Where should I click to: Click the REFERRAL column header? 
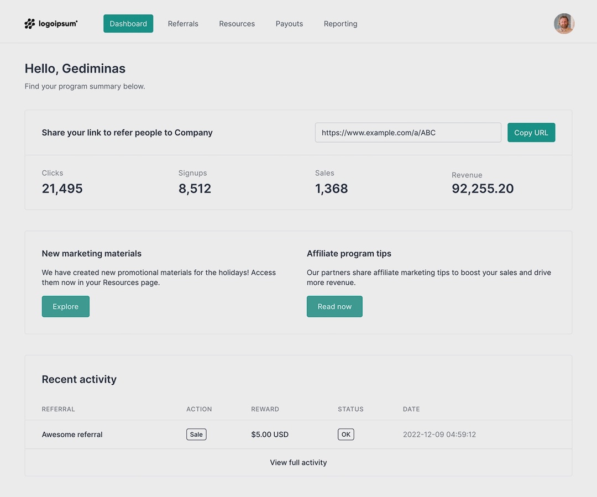pyautogui.click(x=58, y=409)
